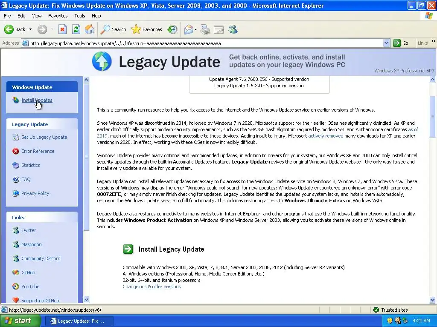
Task: Click the FAQ question mark icon
Action: coord(16,179)
